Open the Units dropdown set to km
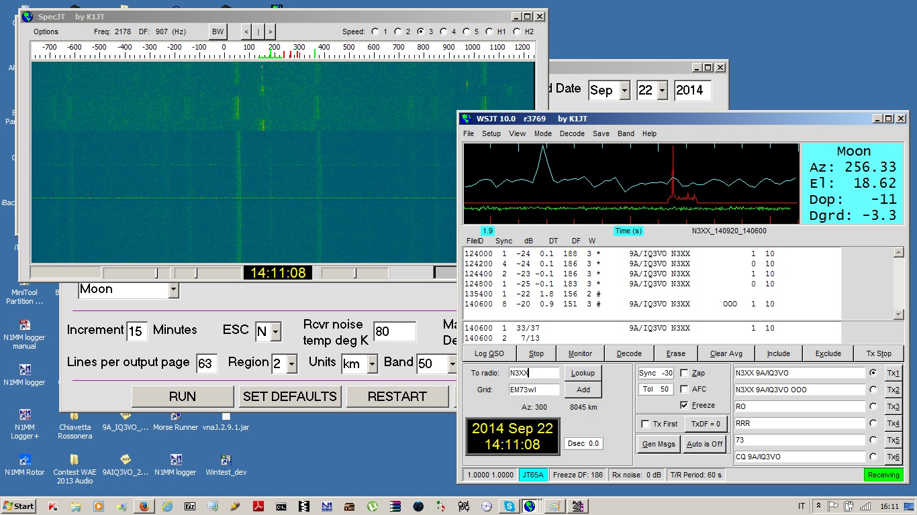The width and height of the screenshot is (917, 515). click(x=372, y=363)
